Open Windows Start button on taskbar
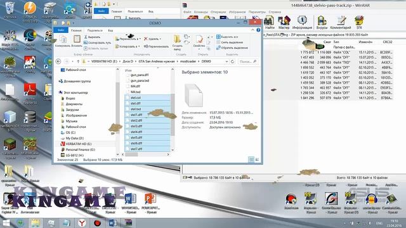The image size is (406, 228). pos(6,223)
